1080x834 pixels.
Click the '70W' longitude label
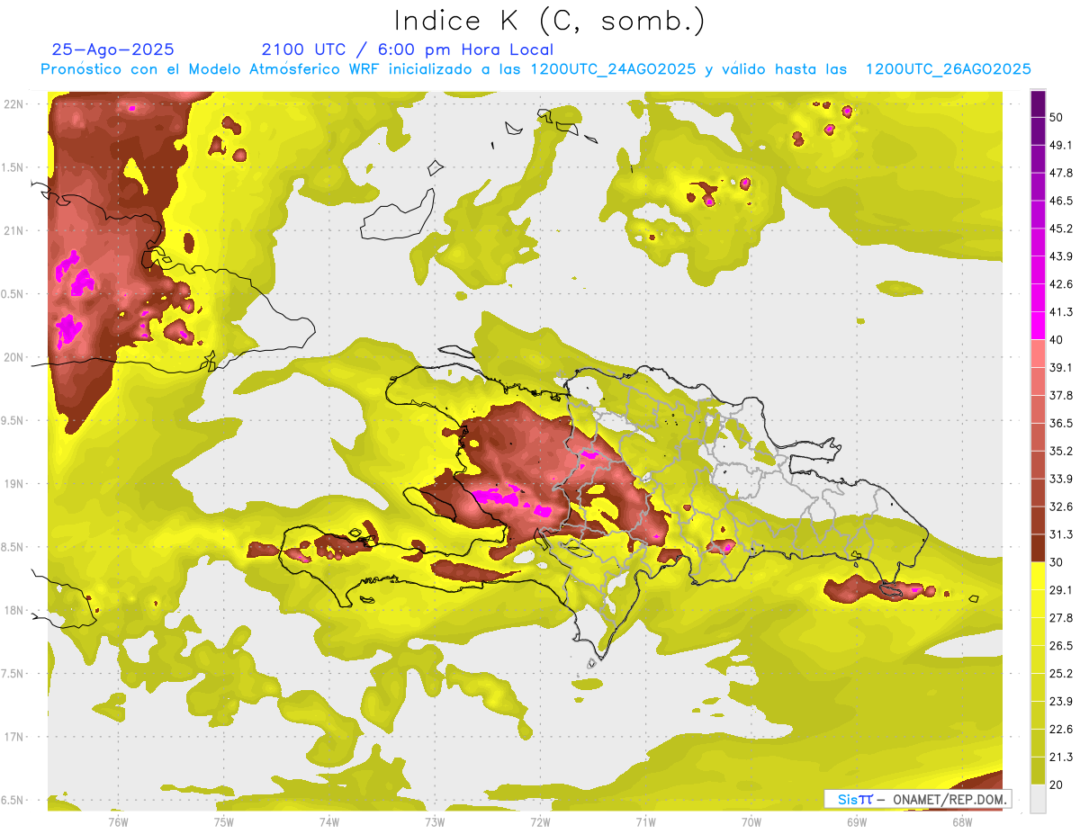pos(751,821)
